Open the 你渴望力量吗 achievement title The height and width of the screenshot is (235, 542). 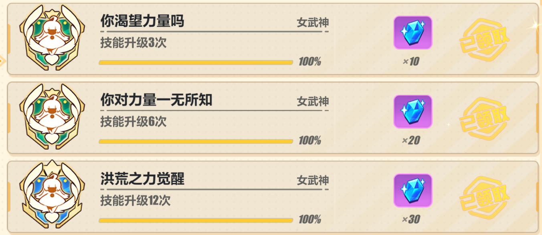click(142, 22)
